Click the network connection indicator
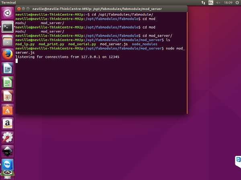The image size is (241, 180). pos(203,3)
